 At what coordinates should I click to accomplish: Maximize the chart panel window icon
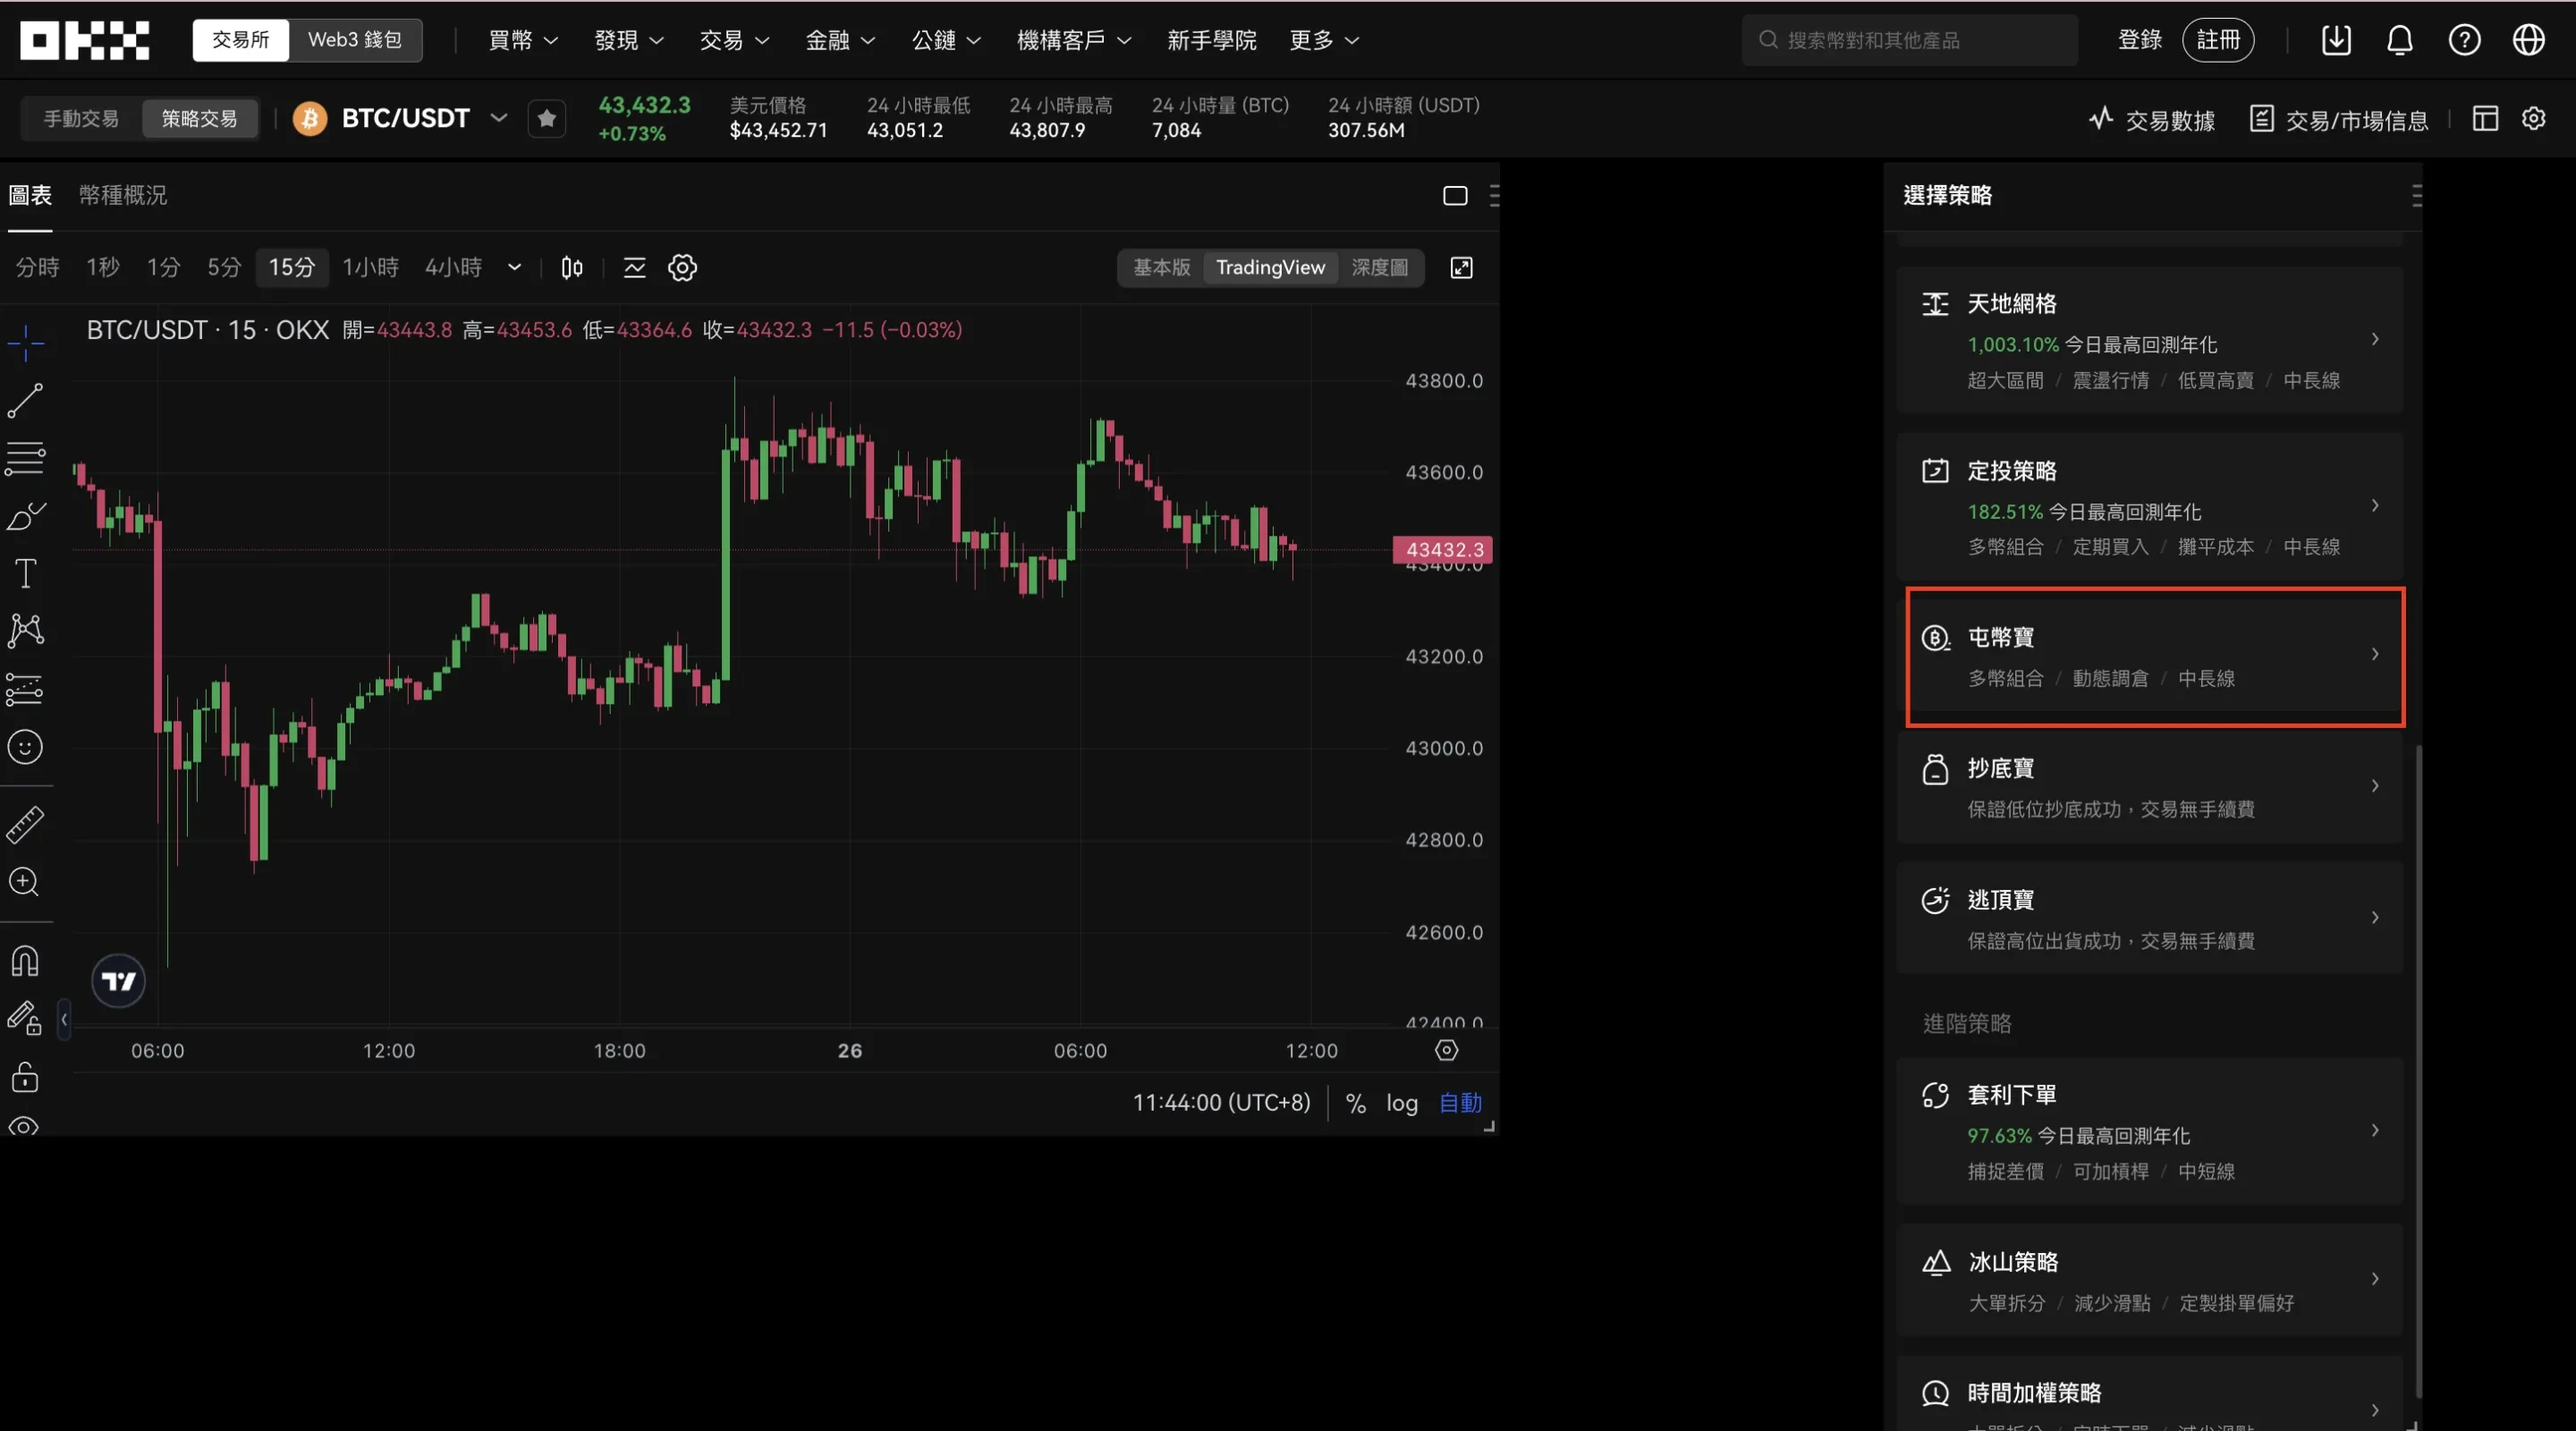[1455, 196]
